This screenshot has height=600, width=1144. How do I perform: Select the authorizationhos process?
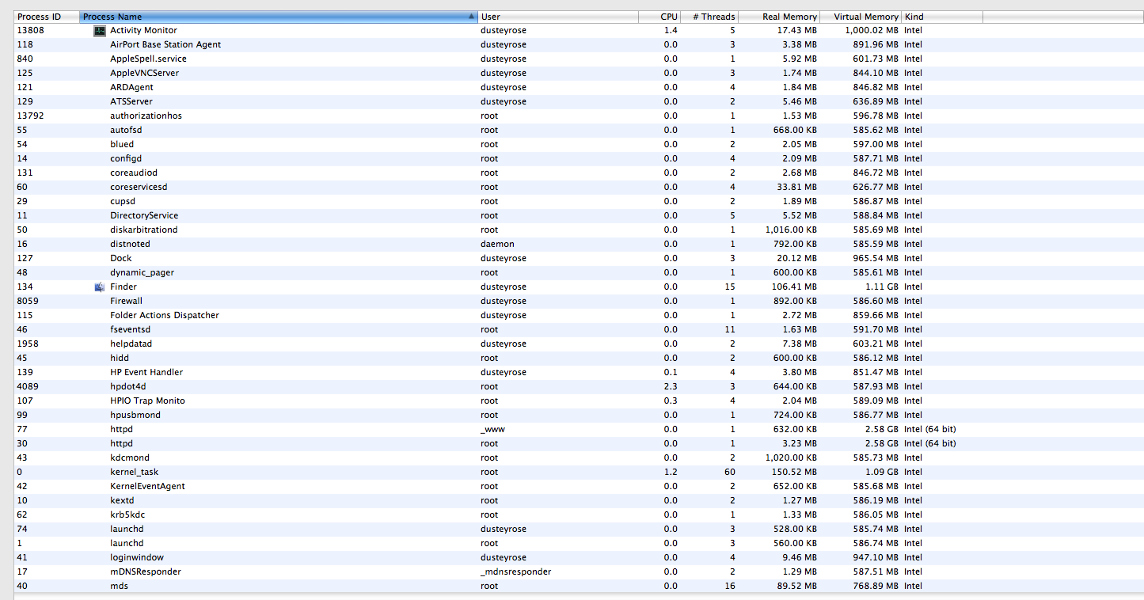579,116
